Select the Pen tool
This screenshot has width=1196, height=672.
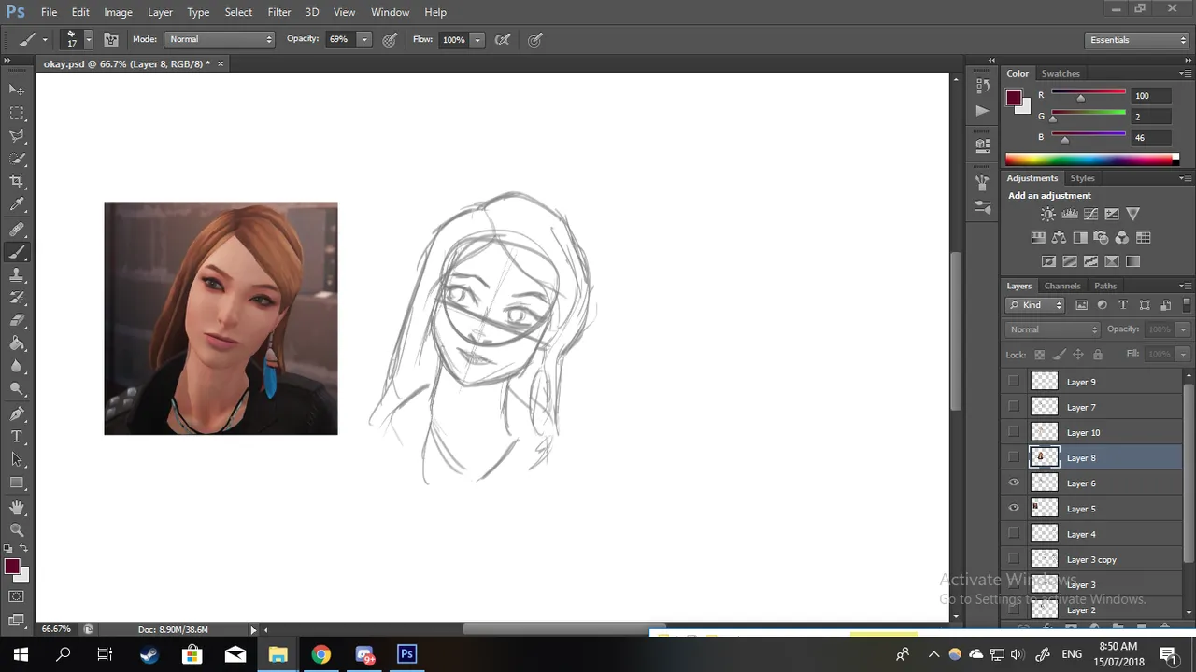pyautogui.click(x=17, y=413)
